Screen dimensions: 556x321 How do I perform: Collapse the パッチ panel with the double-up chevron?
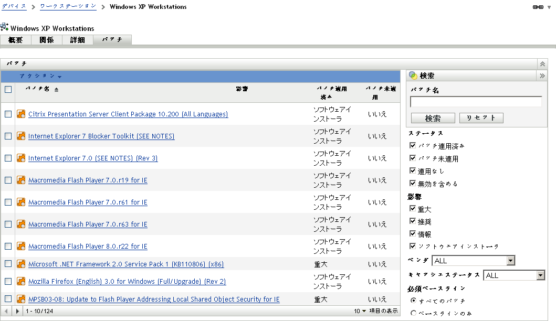pos(542,63)
